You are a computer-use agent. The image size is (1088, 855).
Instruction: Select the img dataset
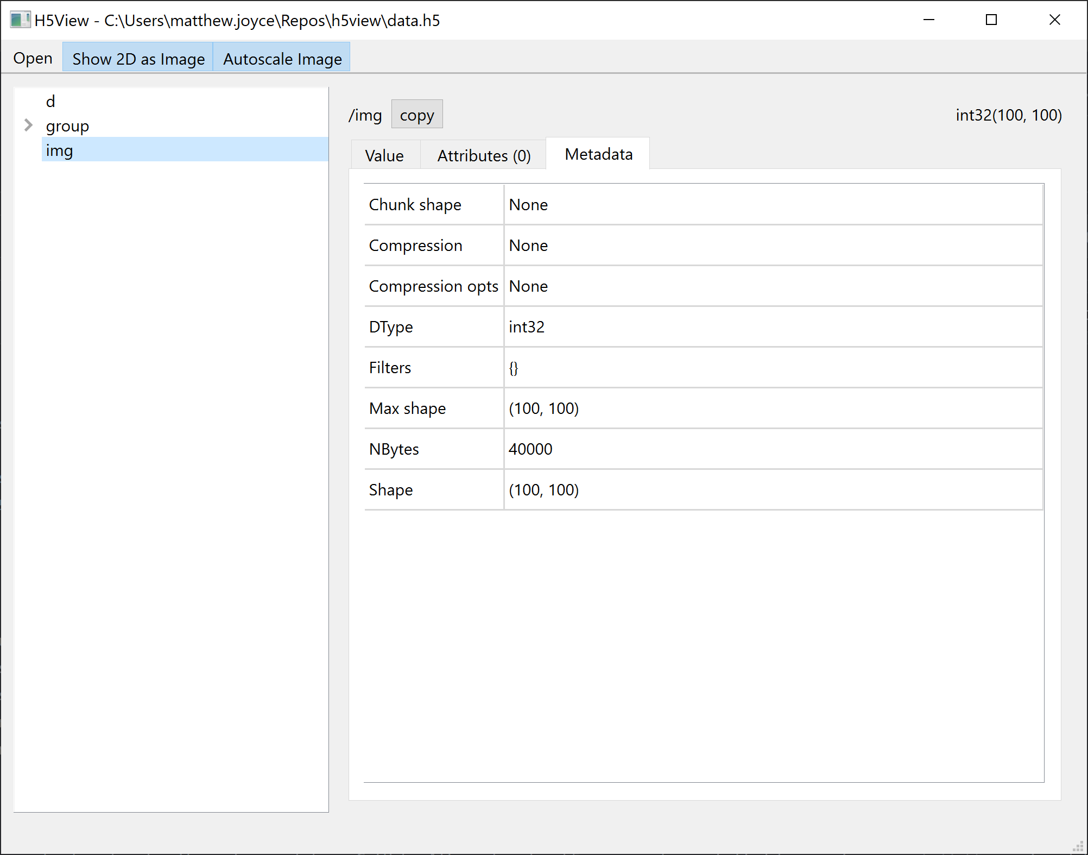point(60,150)
